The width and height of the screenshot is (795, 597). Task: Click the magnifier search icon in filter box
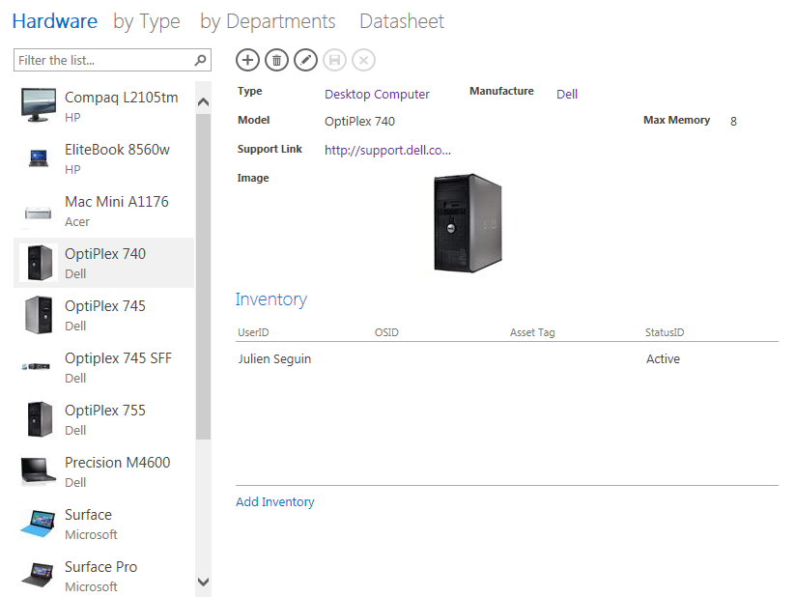(x=201, y=60)
